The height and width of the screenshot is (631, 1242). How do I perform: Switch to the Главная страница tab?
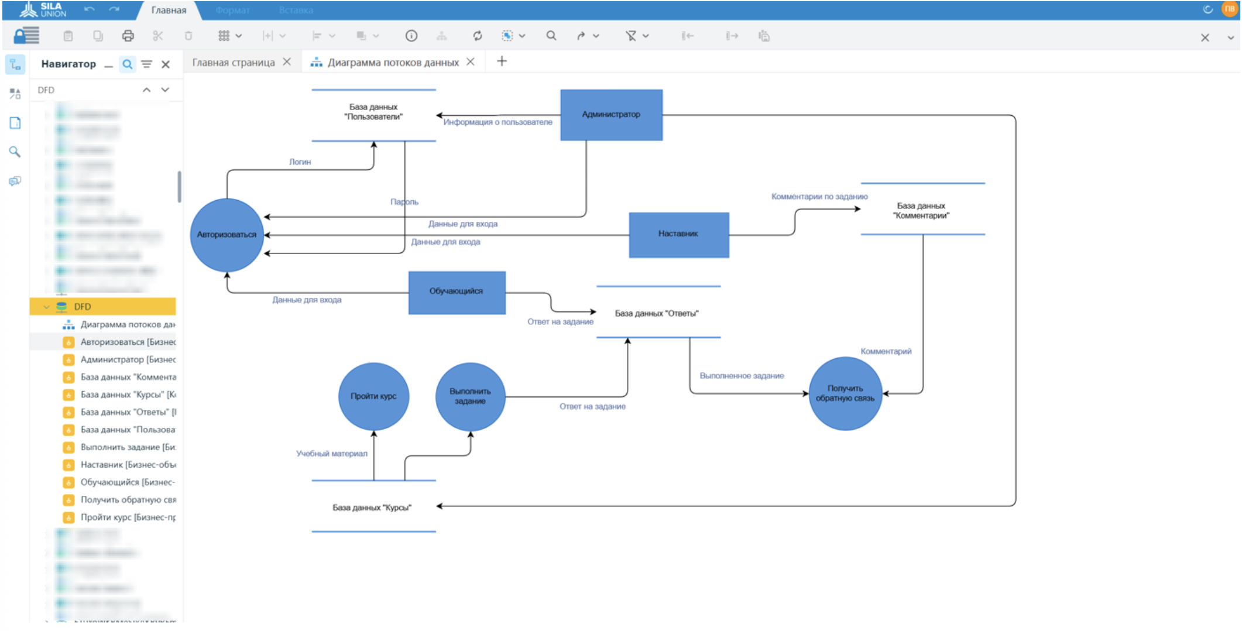pos(233,63)
